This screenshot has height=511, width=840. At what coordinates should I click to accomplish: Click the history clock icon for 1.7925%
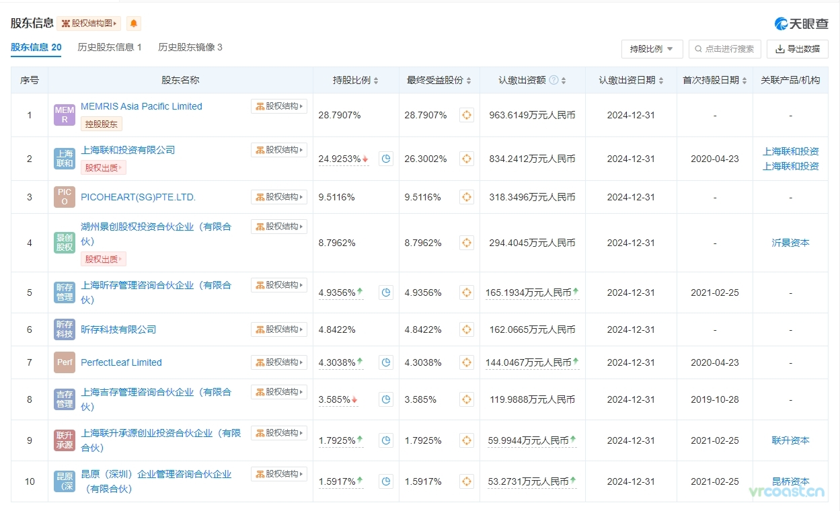[386, 440]
